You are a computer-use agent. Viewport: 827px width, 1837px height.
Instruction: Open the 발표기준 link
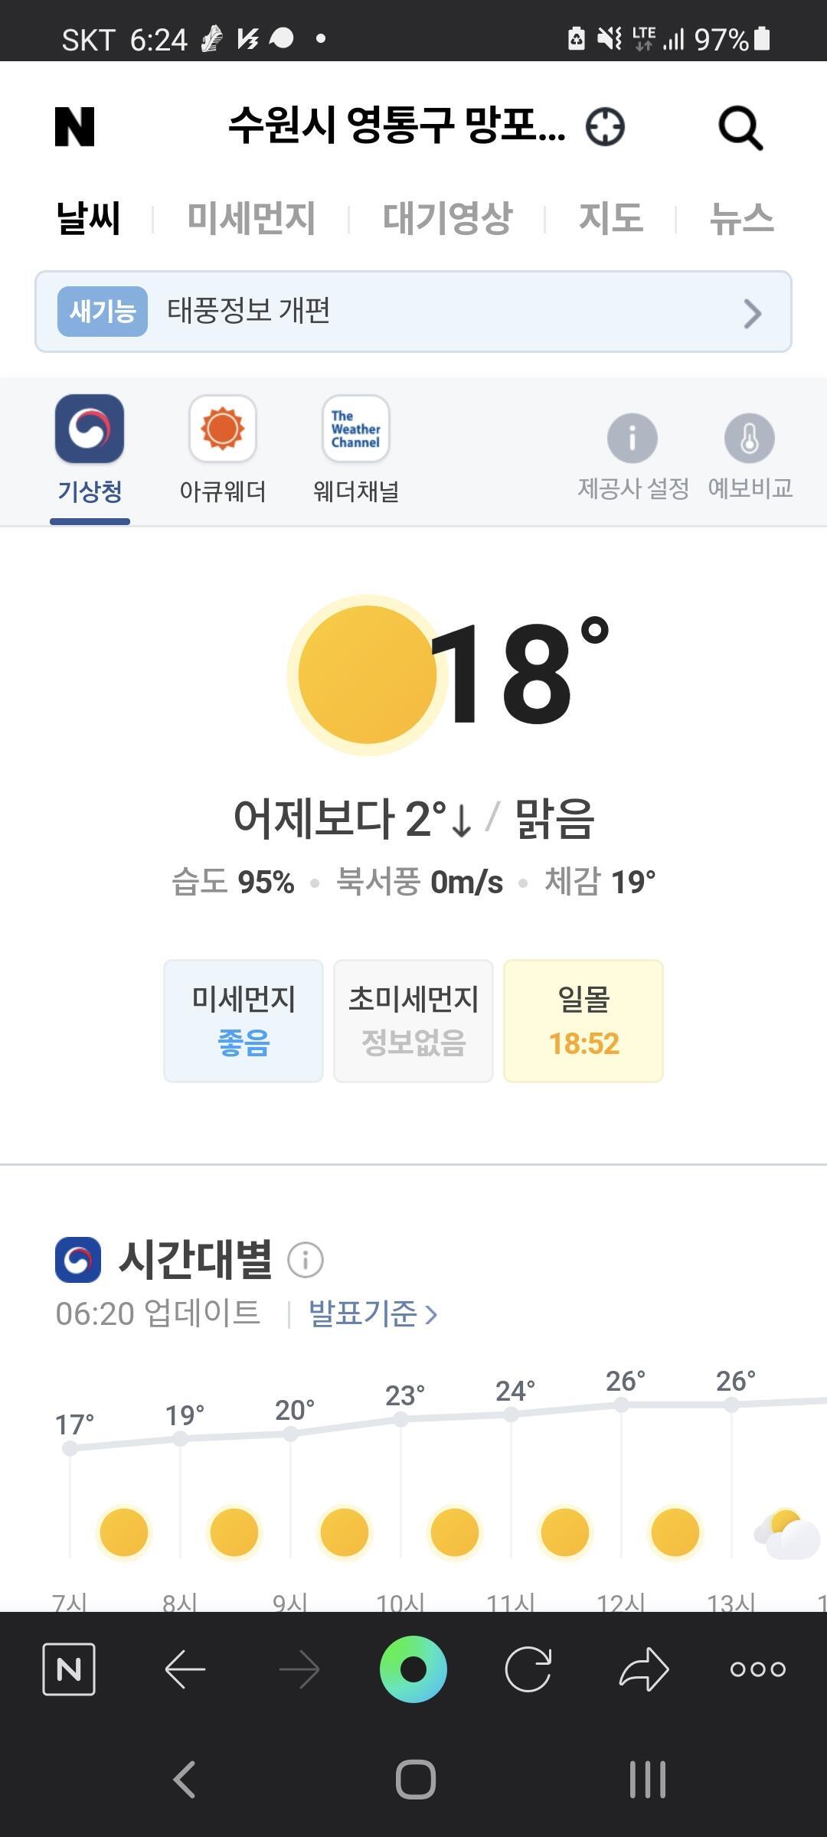click(x=373, y=1313)
